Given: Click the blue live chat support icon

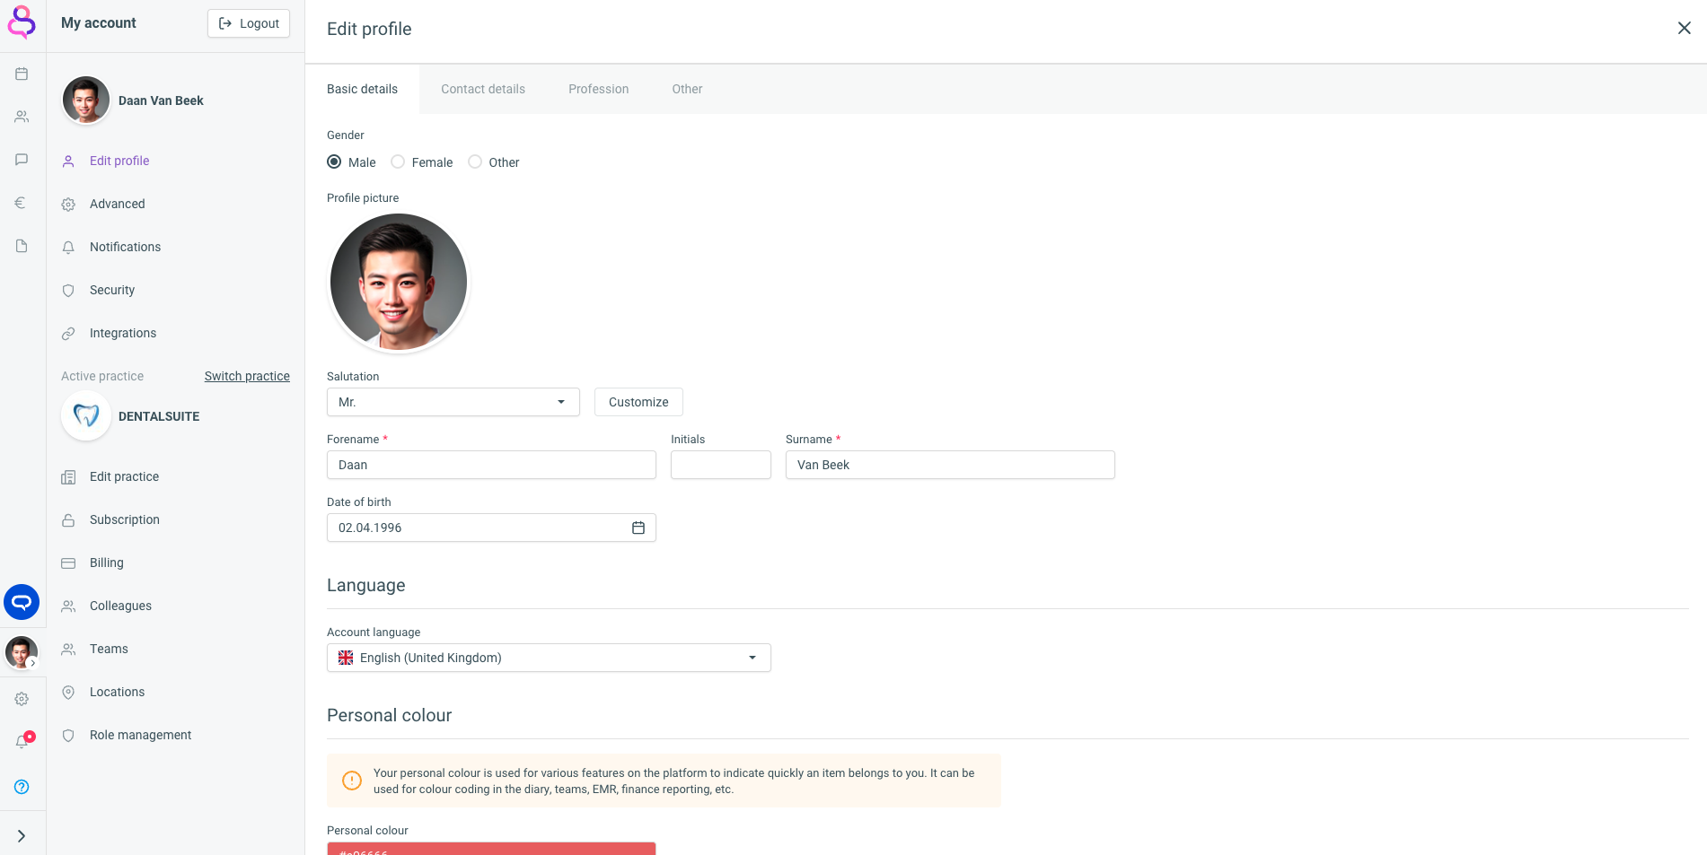Looking at the screenshot, I should click(22, 602).
